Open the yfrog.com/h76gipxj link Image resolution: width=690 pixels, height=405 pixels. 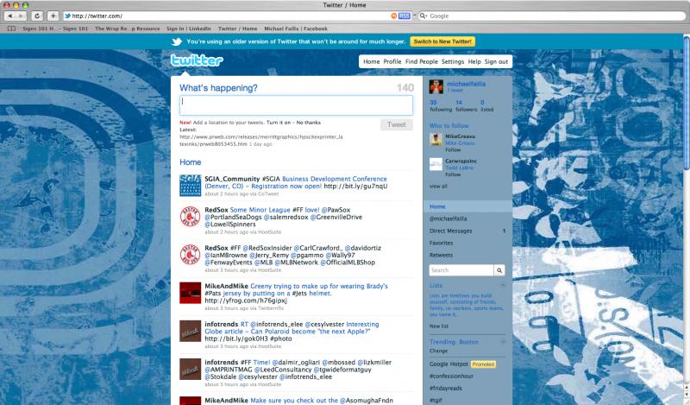click(x=246, y=301)
